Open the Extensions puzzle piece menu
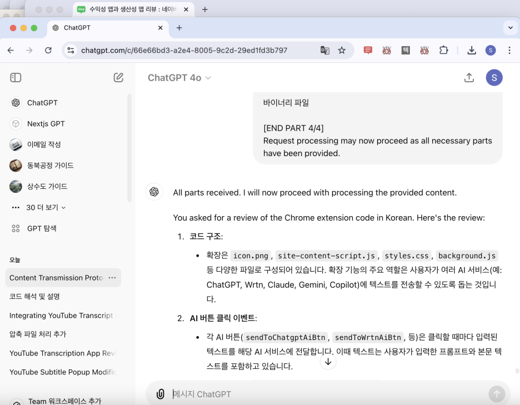The height and width of the screenshot is (405, 520). pos(444,51)
